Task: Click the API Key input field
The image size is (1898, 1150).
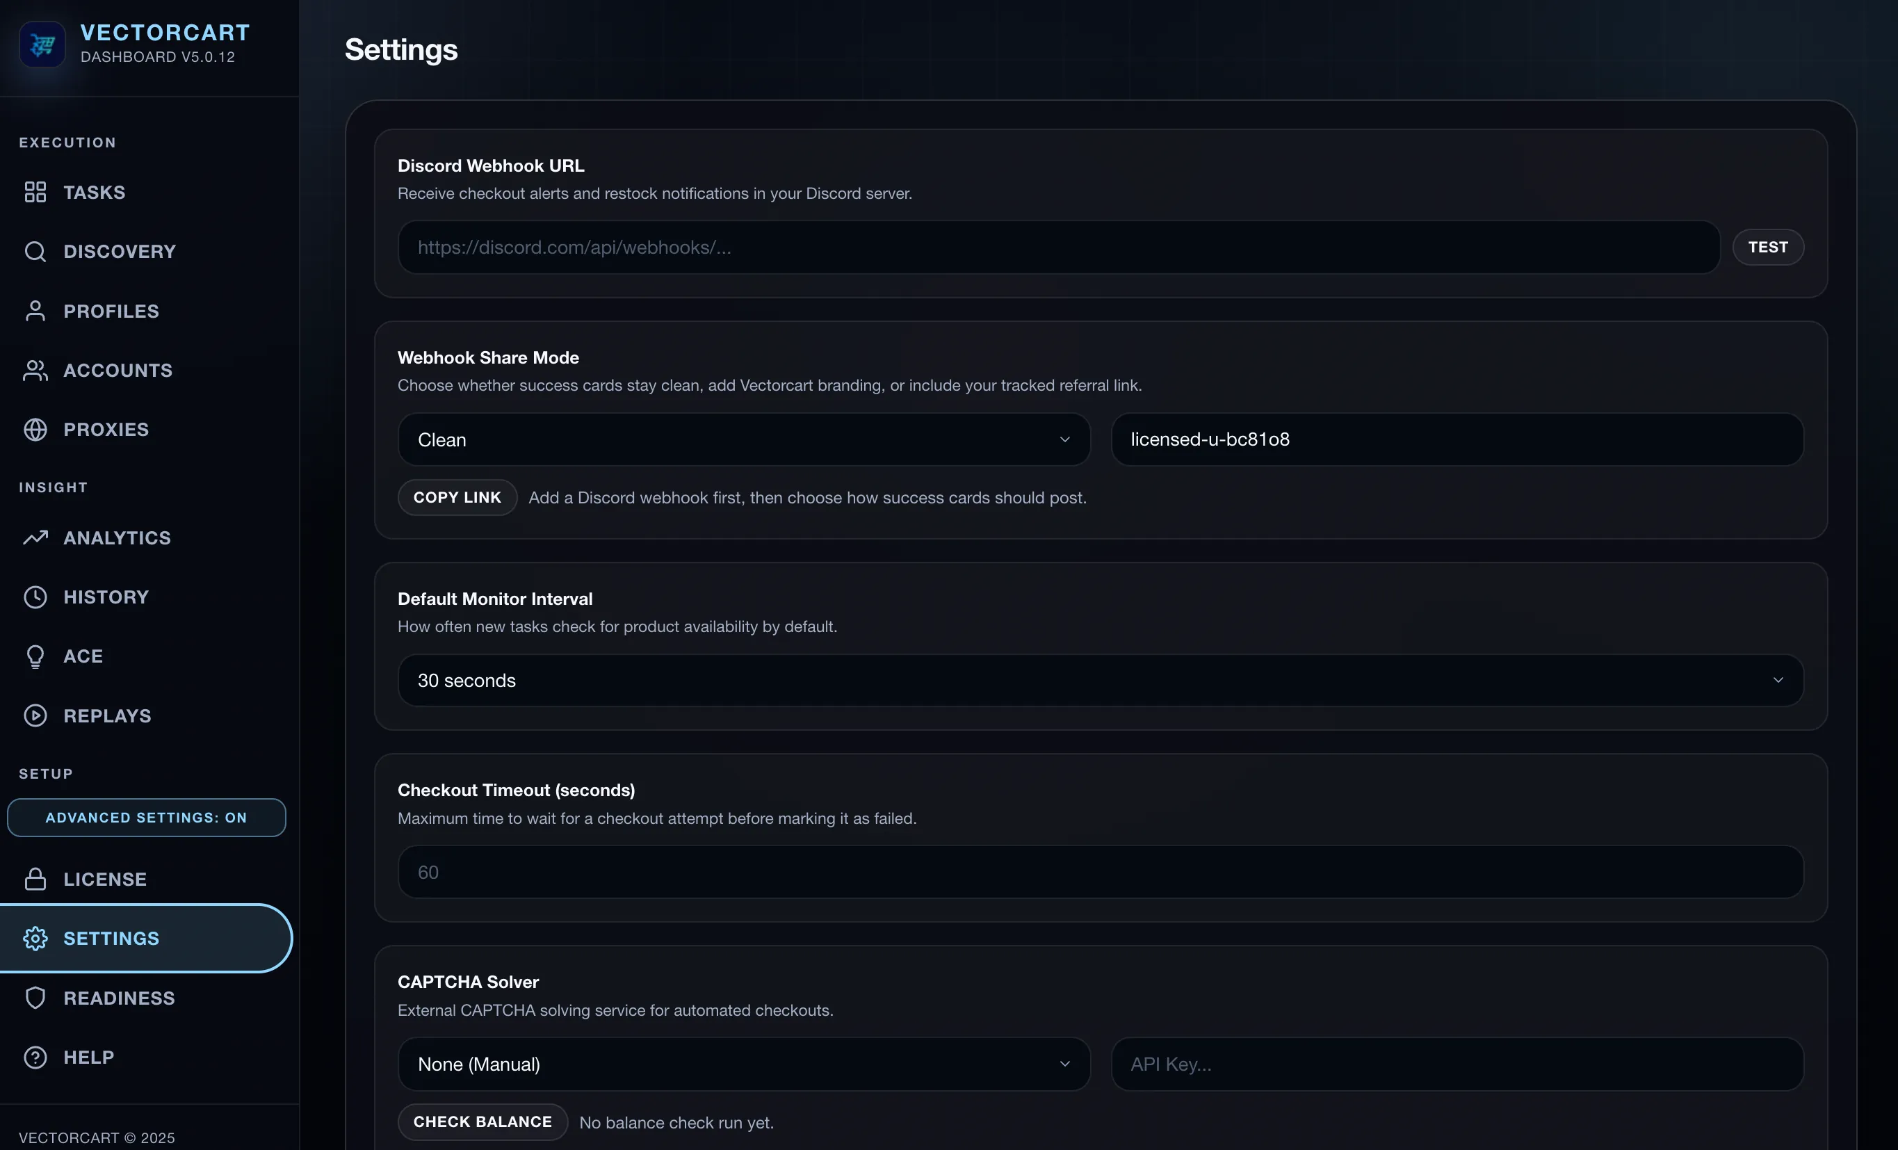Action: pos(1456,1064)
